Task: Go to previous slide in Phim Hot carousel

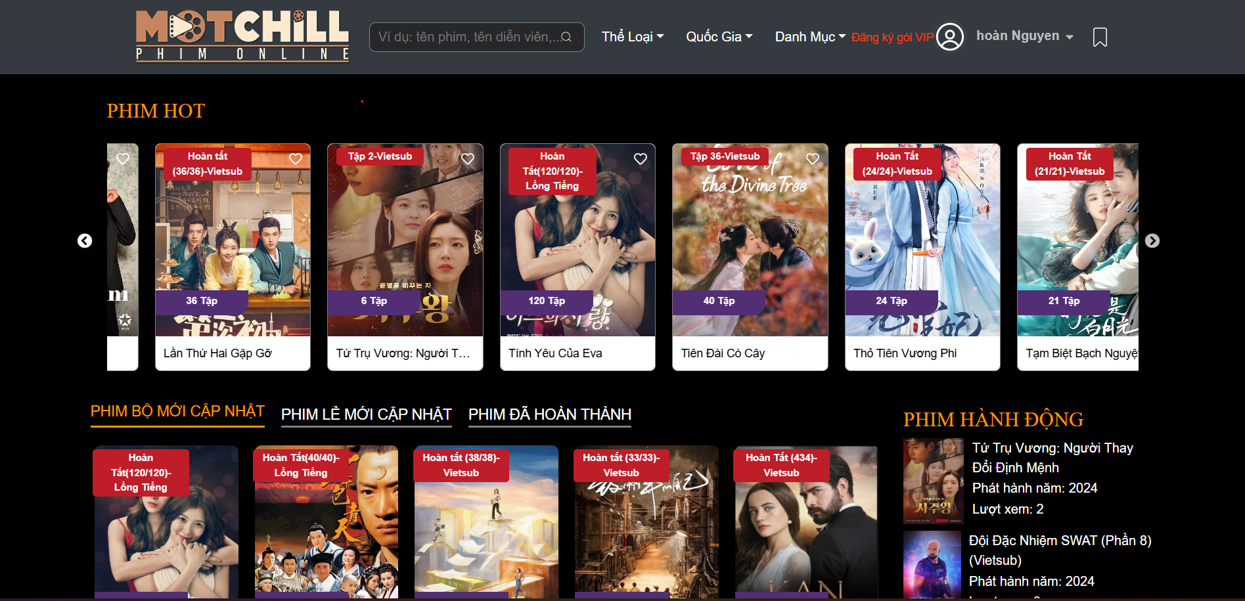Action: 85,241
